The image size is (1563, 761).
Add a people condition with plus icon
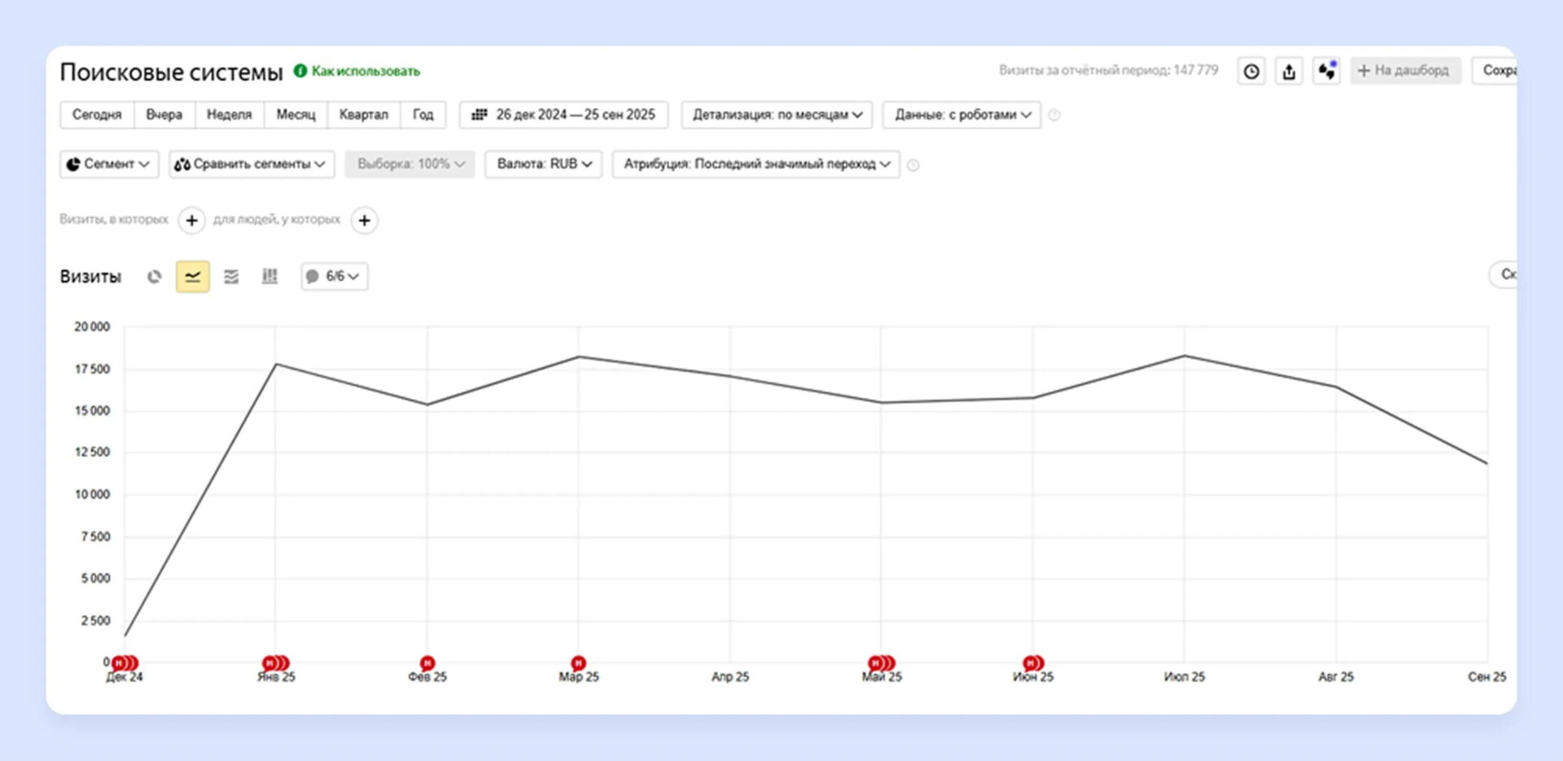coord(365,221)
